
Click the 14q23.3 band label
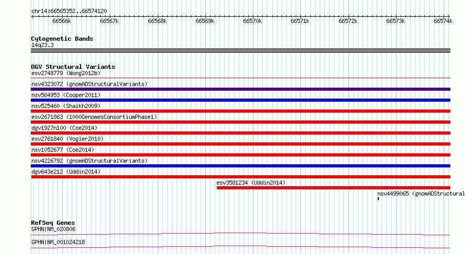(42, 45)
